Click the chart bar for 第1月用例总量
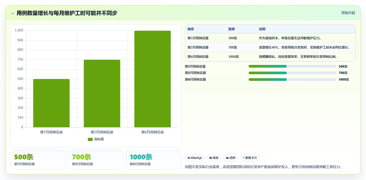Screen dimensions: 366x180 coord(51,103)
